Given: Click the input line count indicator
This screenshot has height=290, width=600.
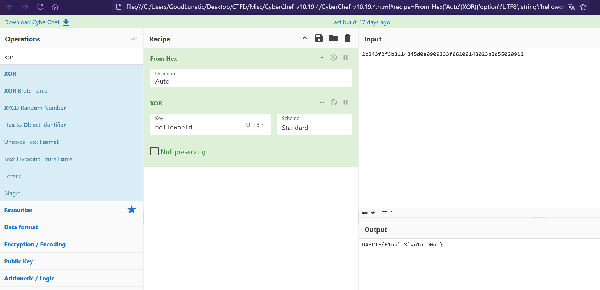Looking at the screenshot, I should [388, 213].
